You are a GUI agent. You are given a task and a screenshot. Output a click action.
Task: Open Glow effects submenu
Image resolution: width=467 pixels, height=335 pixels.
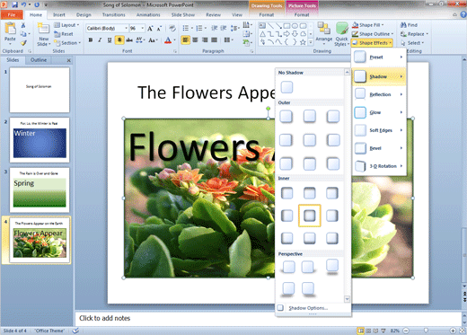(379, 112)
